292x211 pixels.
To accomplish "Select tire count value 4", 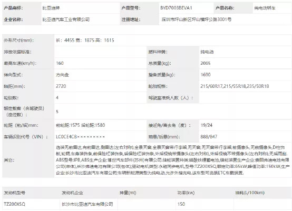I will coord(57,98).
